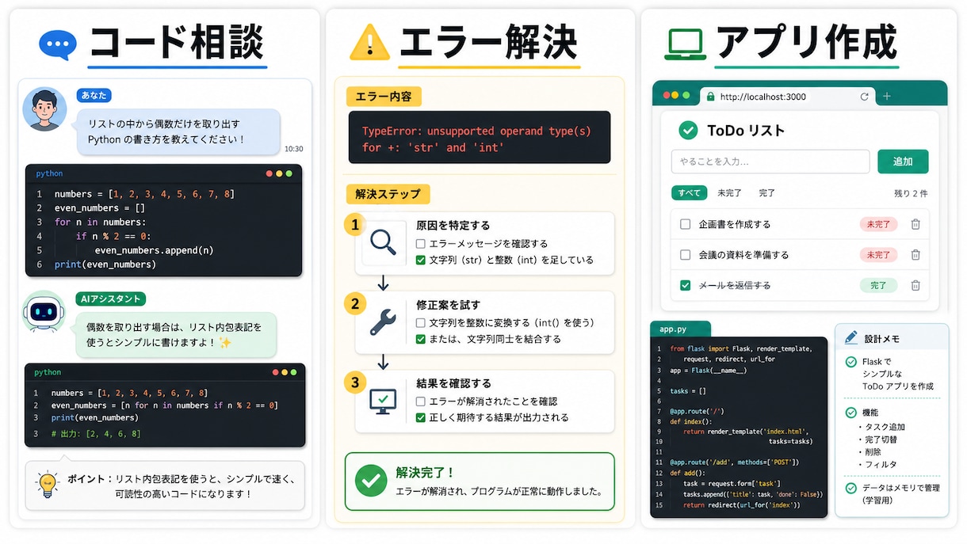This screenshot has width=967, height=544.
Task: Open a new browser tab with plus icon
Action: (887, 97)
